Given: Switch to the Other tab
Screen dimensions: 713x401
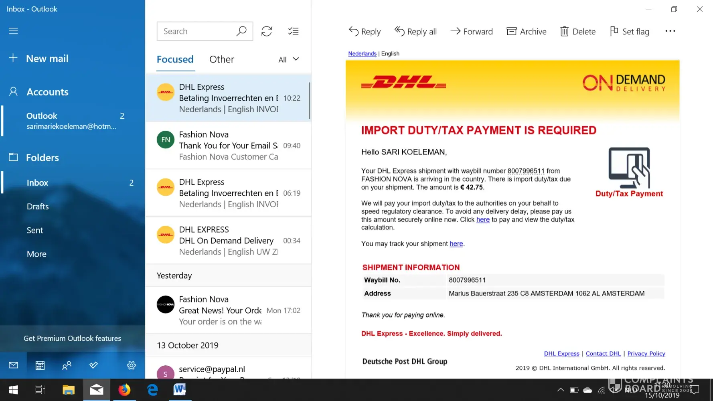Looking at the screenshot, I should click(x=222, y=59).
